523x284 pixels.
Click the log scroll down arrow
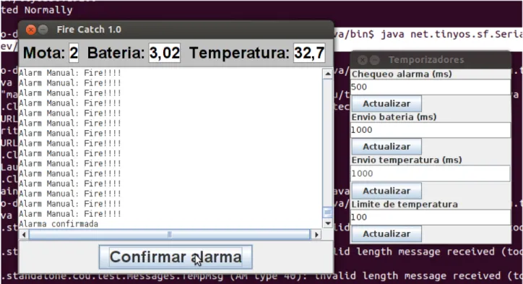(327, 223)
